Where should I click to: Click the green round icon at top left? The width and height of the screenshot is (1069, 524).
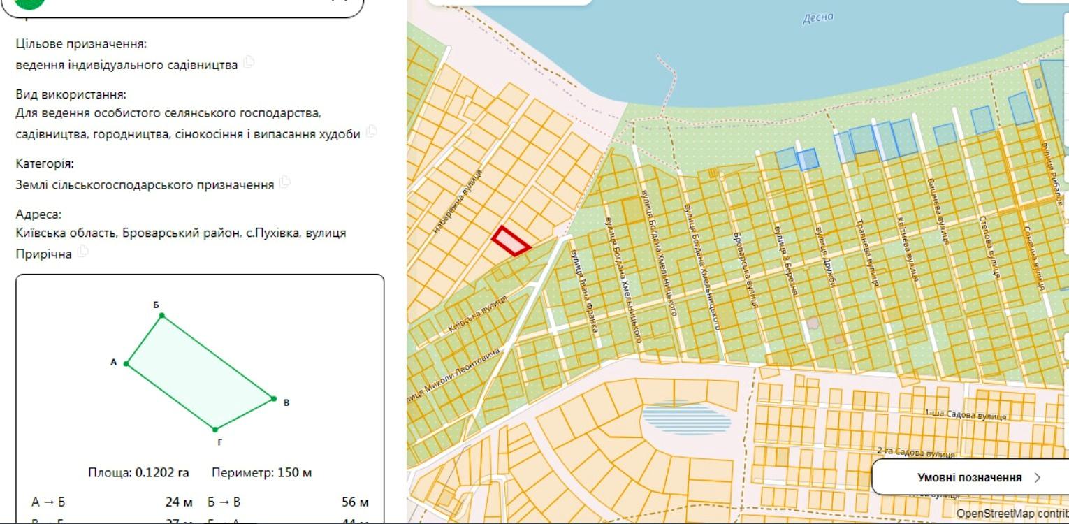(29, 2)
